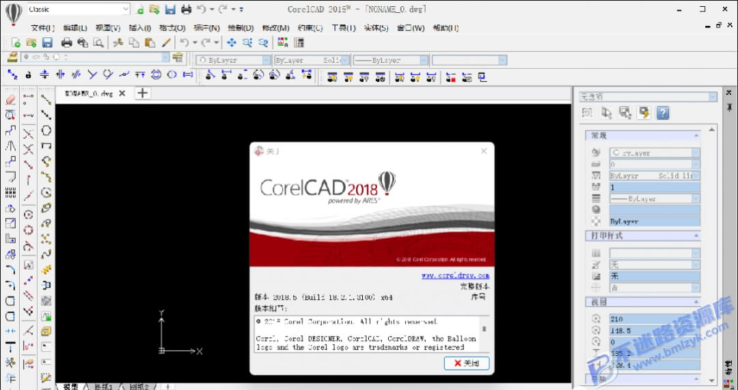
Task: Select the Text 'A' tool in left toolbar
Action: coord(28,264)
